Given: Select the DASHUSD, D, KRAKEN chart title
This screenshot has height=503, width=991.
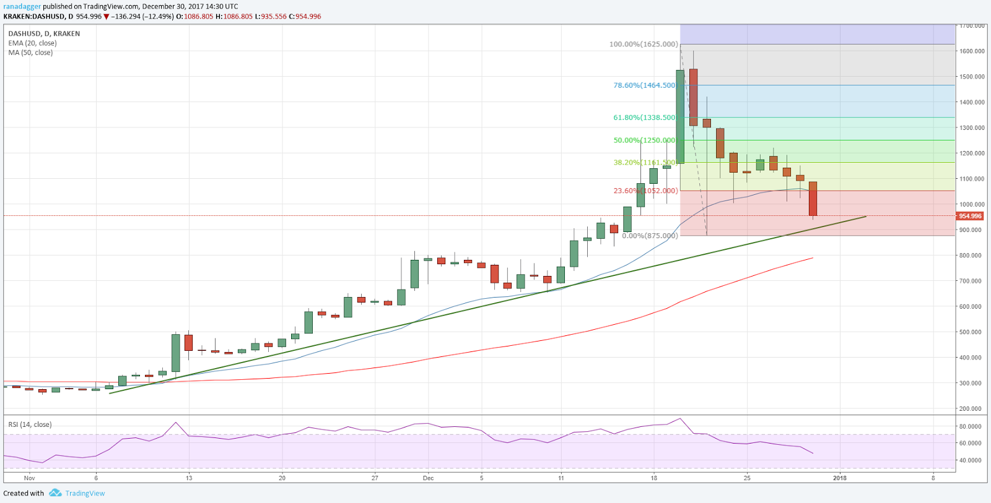Looking at the screenshot, I should coord(44,33).
